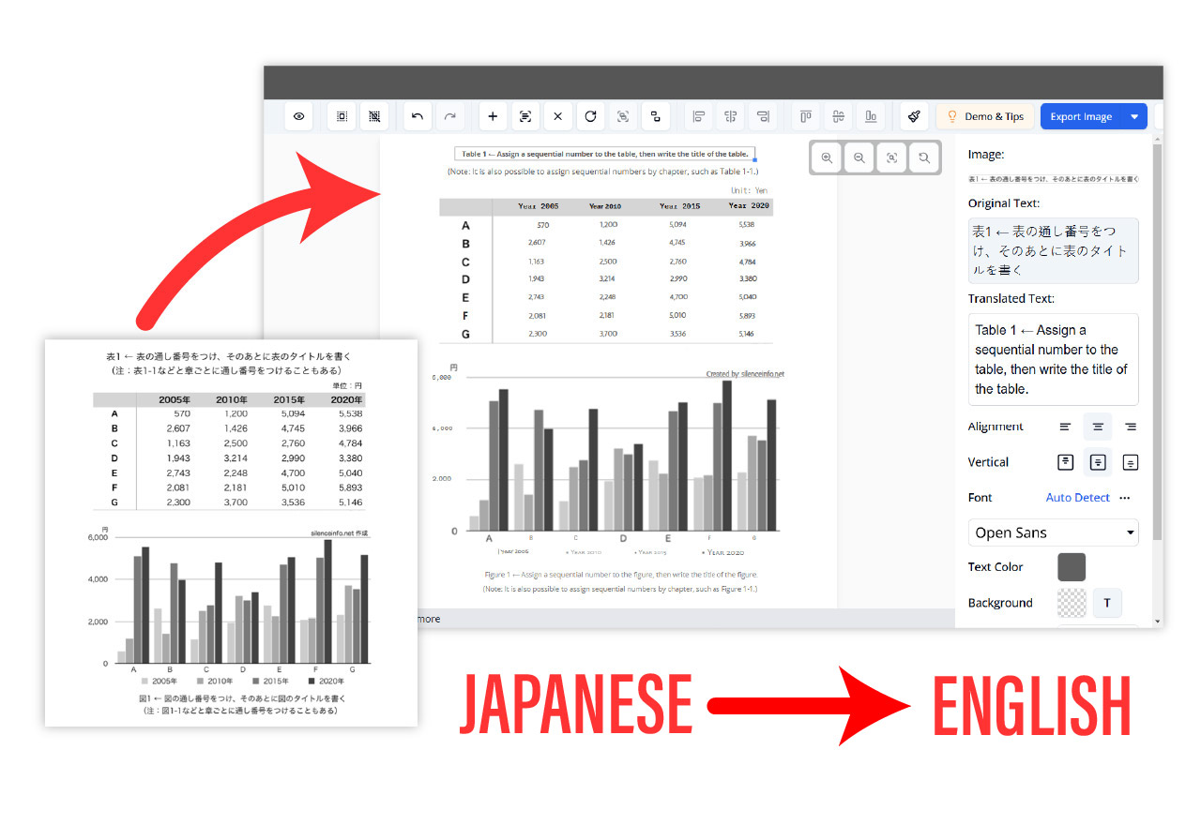
Task: Click the refresh/retranslate circular arrow icon
Action: (591, 115)
